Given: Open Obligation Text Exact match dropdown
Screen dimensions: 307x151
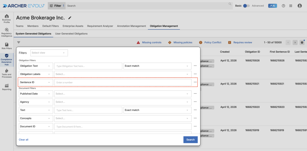Looking at the screenshot, I should pos(157,66).
